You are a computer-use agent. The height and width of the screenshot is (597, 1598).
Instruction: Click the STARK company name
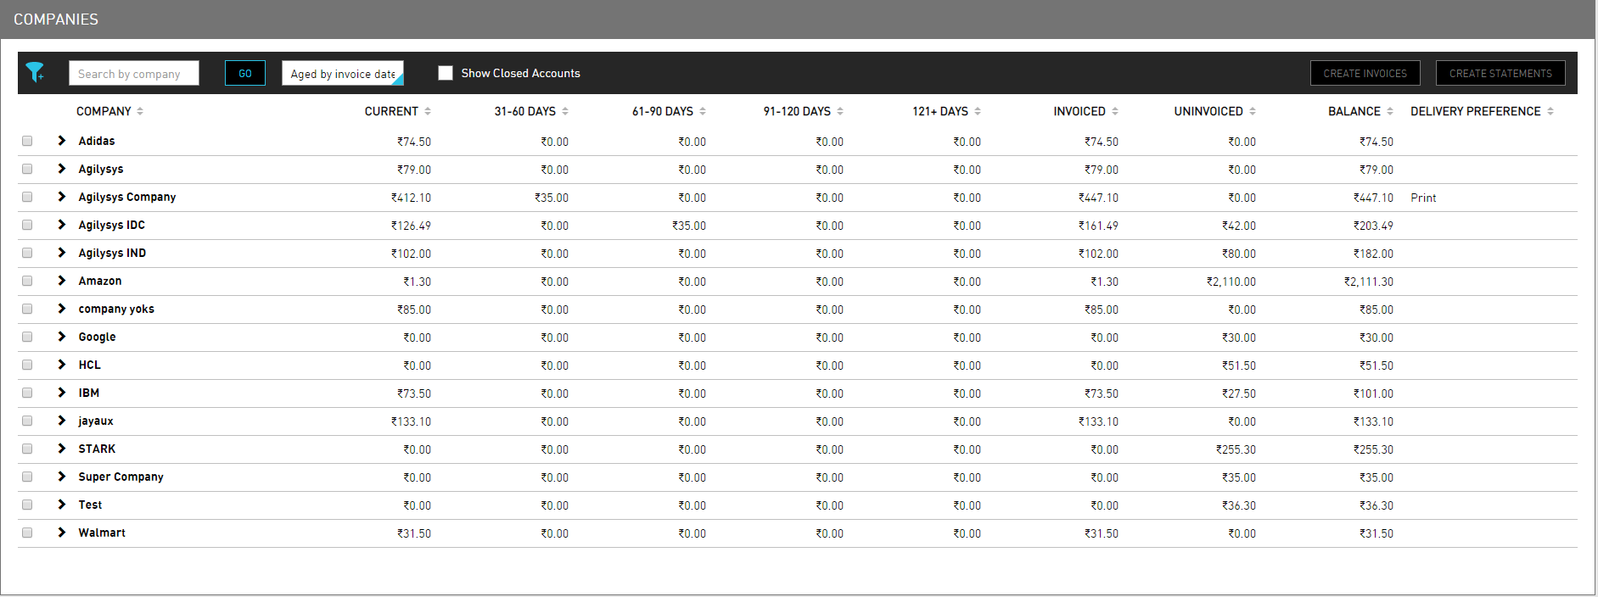97,449
